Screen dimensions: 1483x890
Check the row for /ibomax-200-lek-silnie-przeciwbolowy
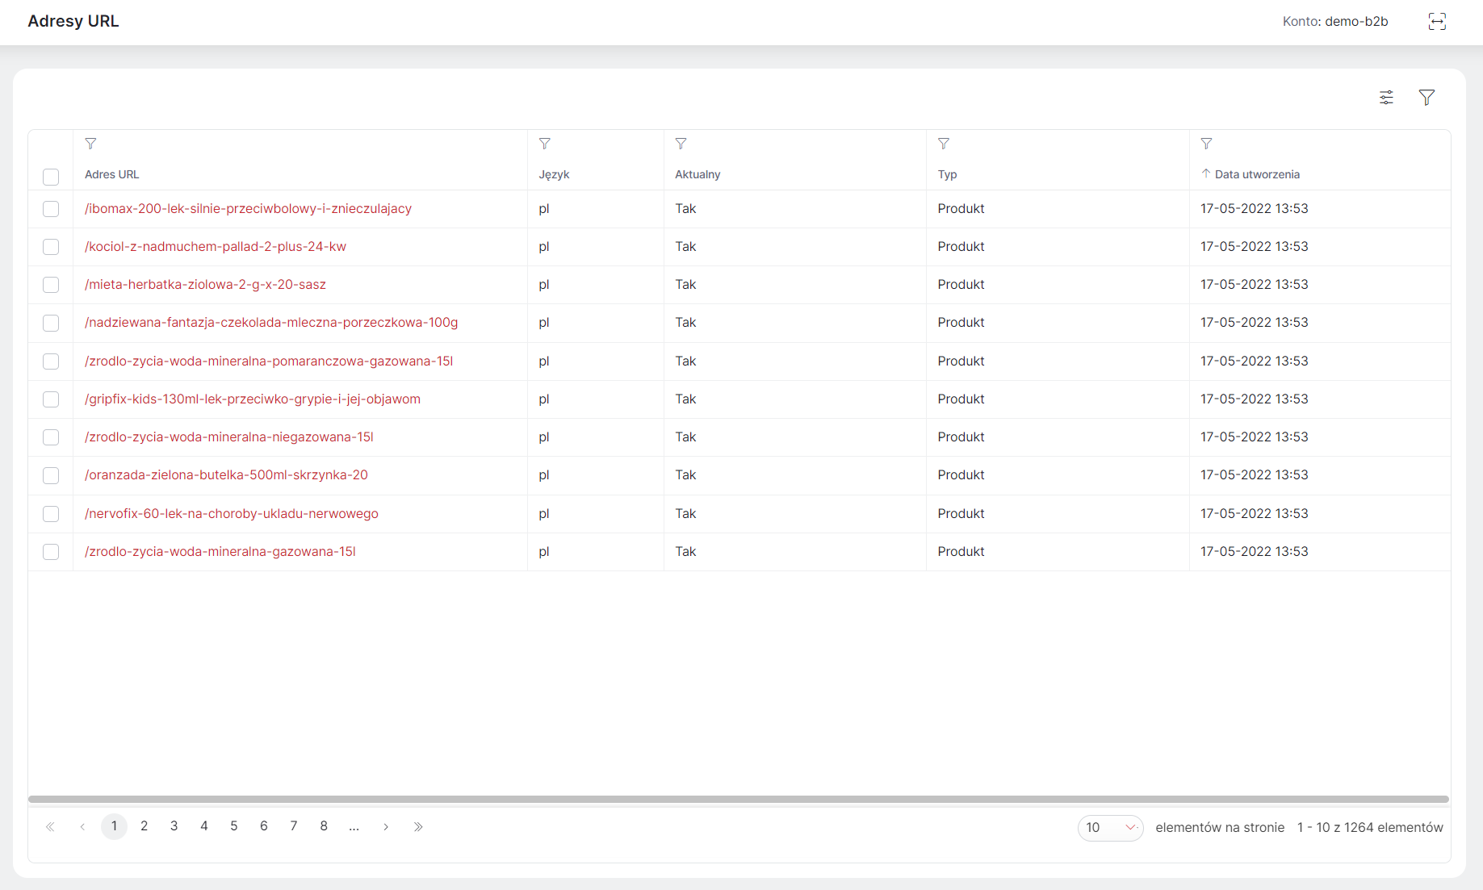coord(51,209)
